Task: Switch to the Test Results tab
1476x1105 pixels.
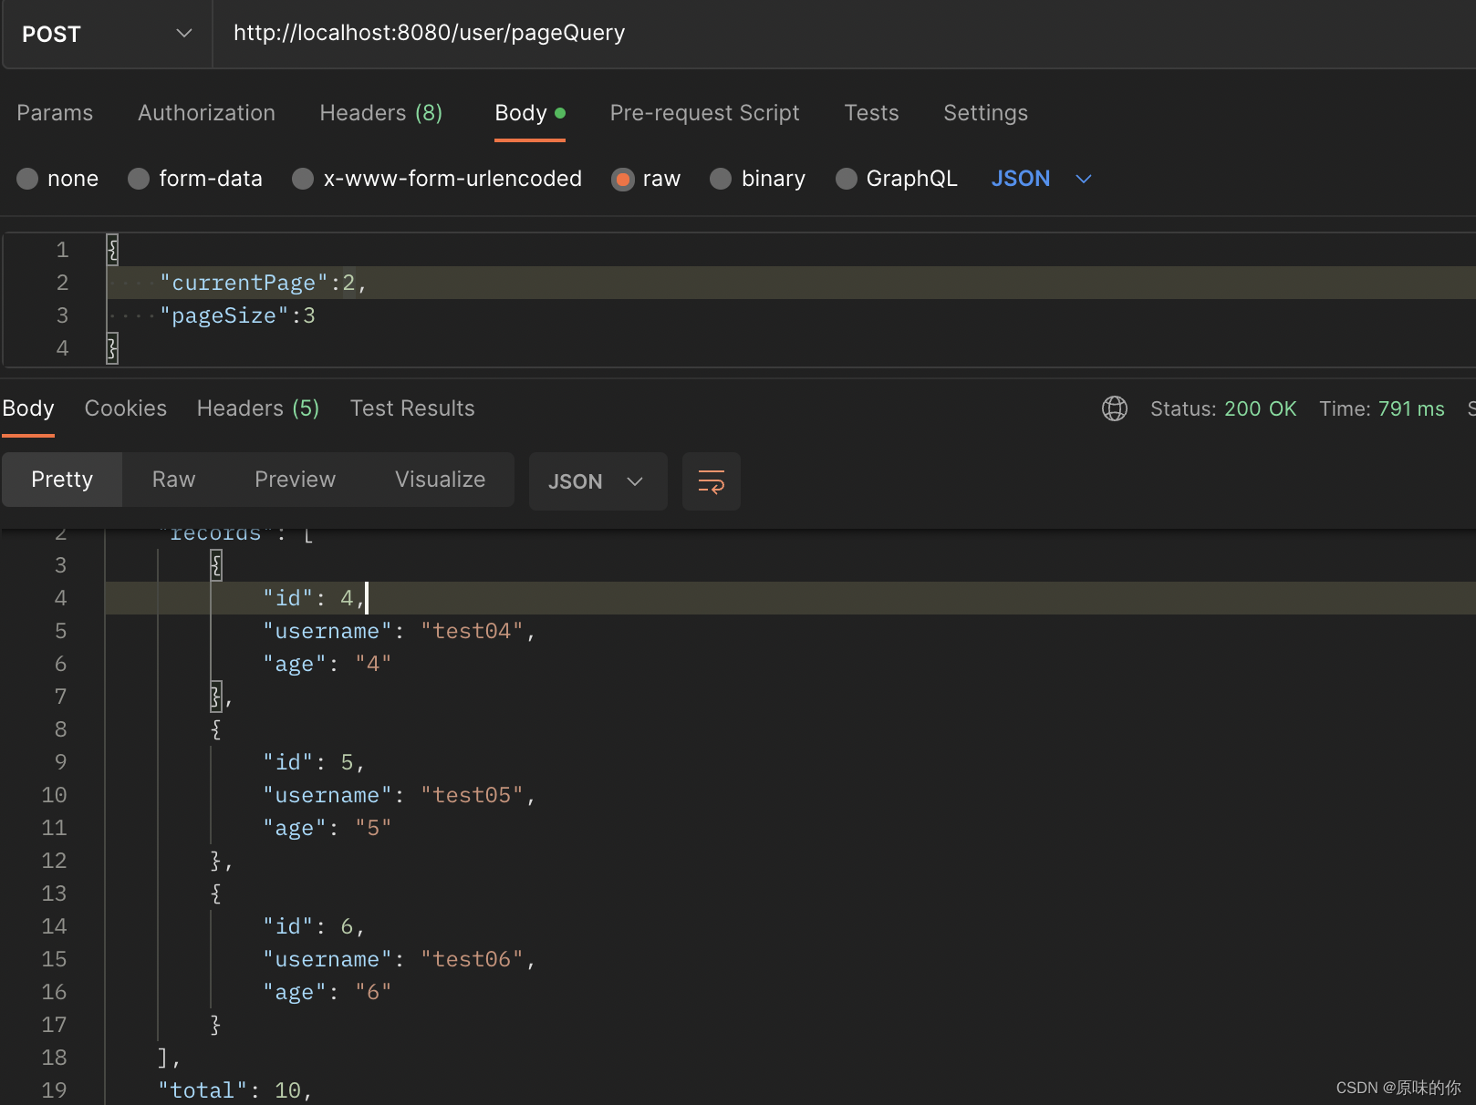Action: tap(412, 408)
